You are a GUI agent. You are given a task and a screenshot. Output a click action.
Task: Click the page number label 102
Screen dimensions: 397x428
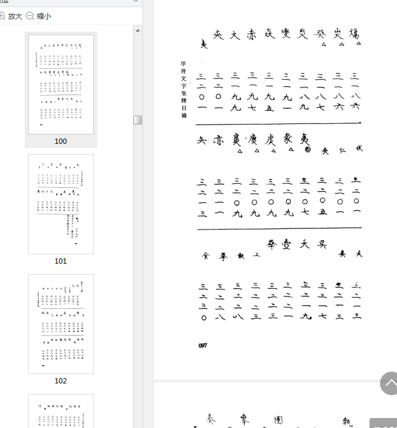[60, 381]
